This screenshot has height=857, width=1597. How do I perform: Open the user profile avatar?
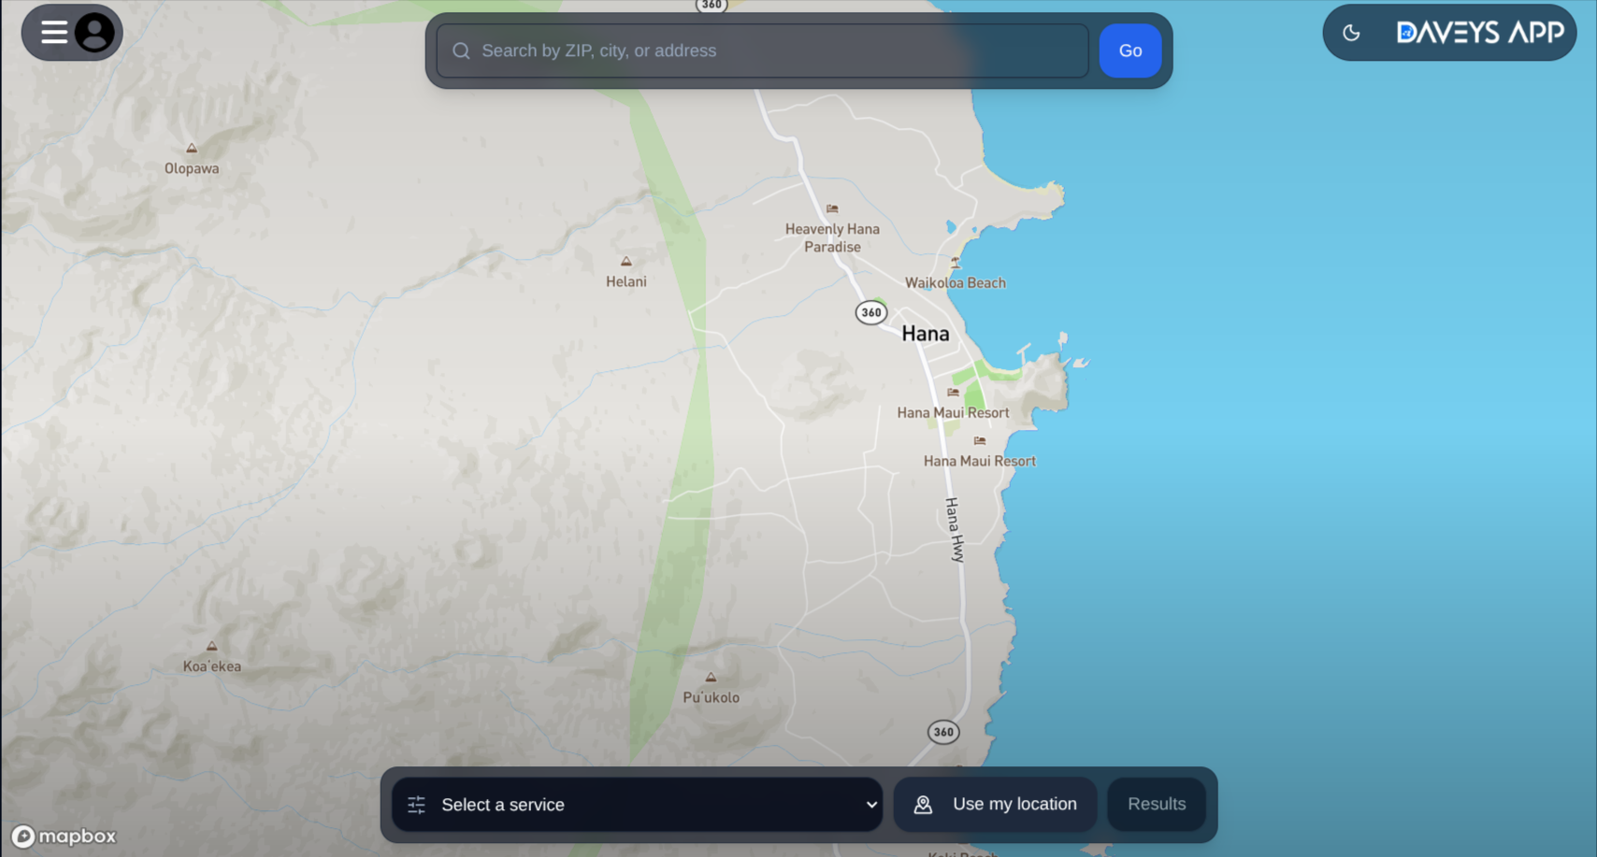click(x=94, y=33)
